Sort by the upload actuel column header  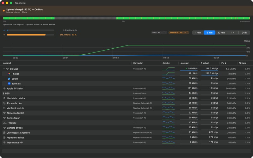click(205, 63)
